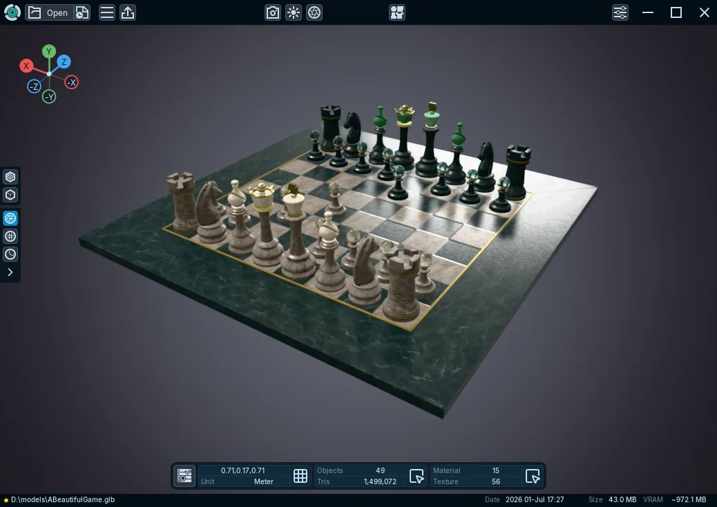Click the Open file button

point(49,12)
